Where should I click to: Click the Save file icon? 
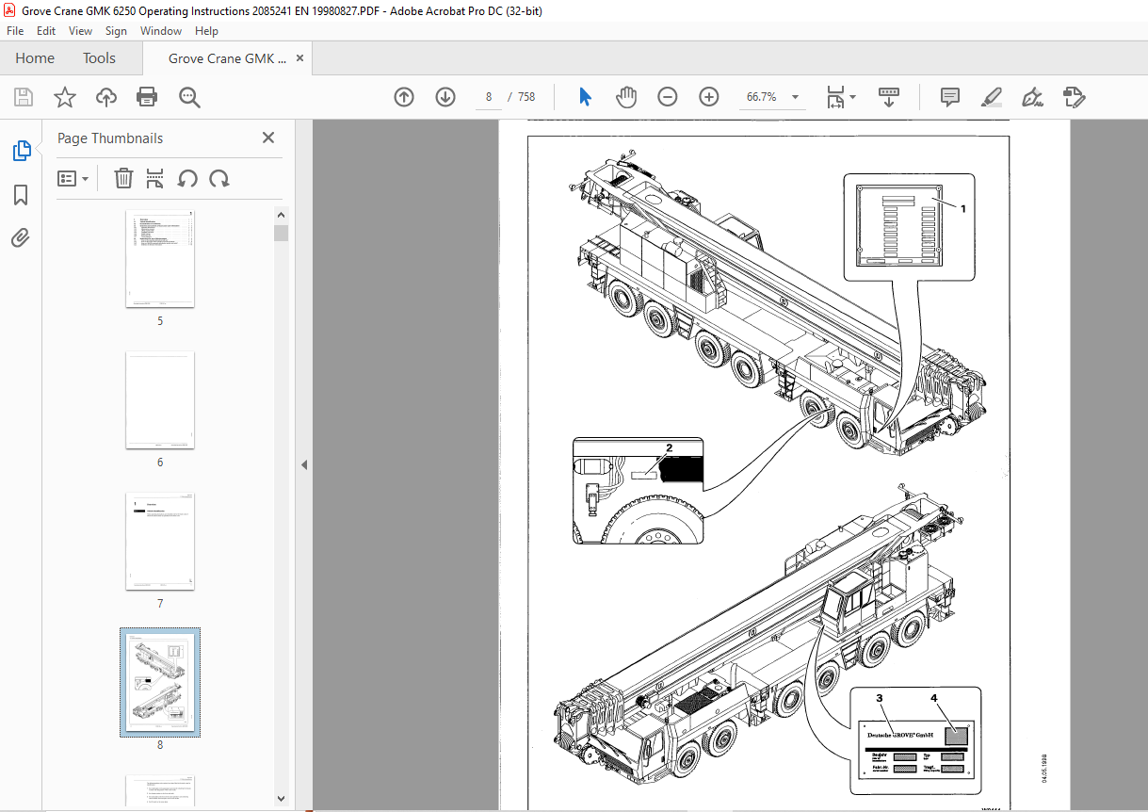[24, 97]
